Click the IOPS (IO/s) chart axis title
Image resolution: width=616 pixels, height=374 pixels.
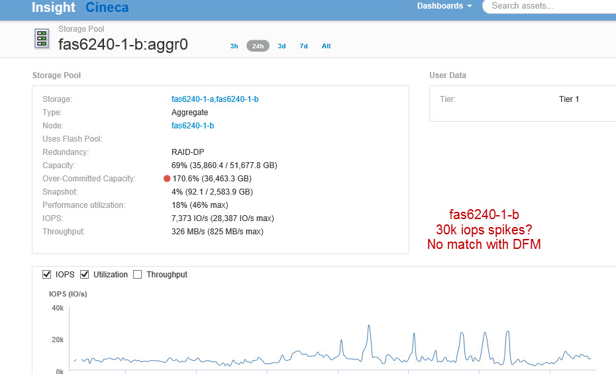[68, 294]
